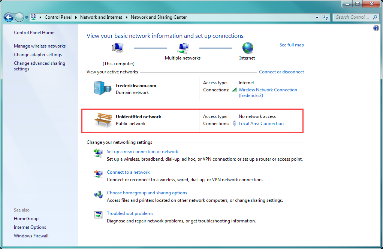Open See full map link
This screenshot has height=249, width=383.
(x=292, y=45)
